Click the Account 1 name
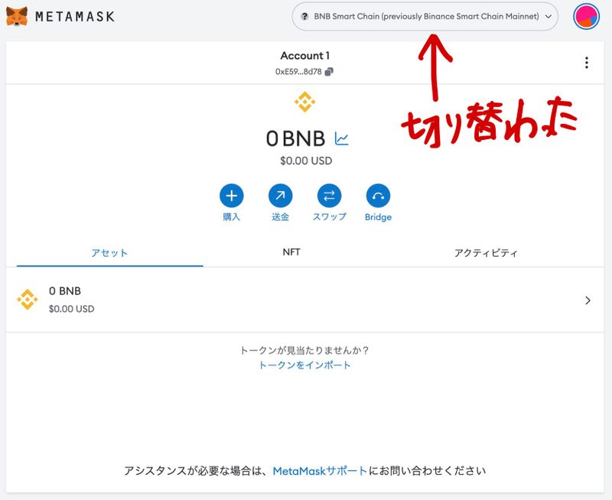The height and width of the screenshot is (500, 612). [x=304, y=56]
